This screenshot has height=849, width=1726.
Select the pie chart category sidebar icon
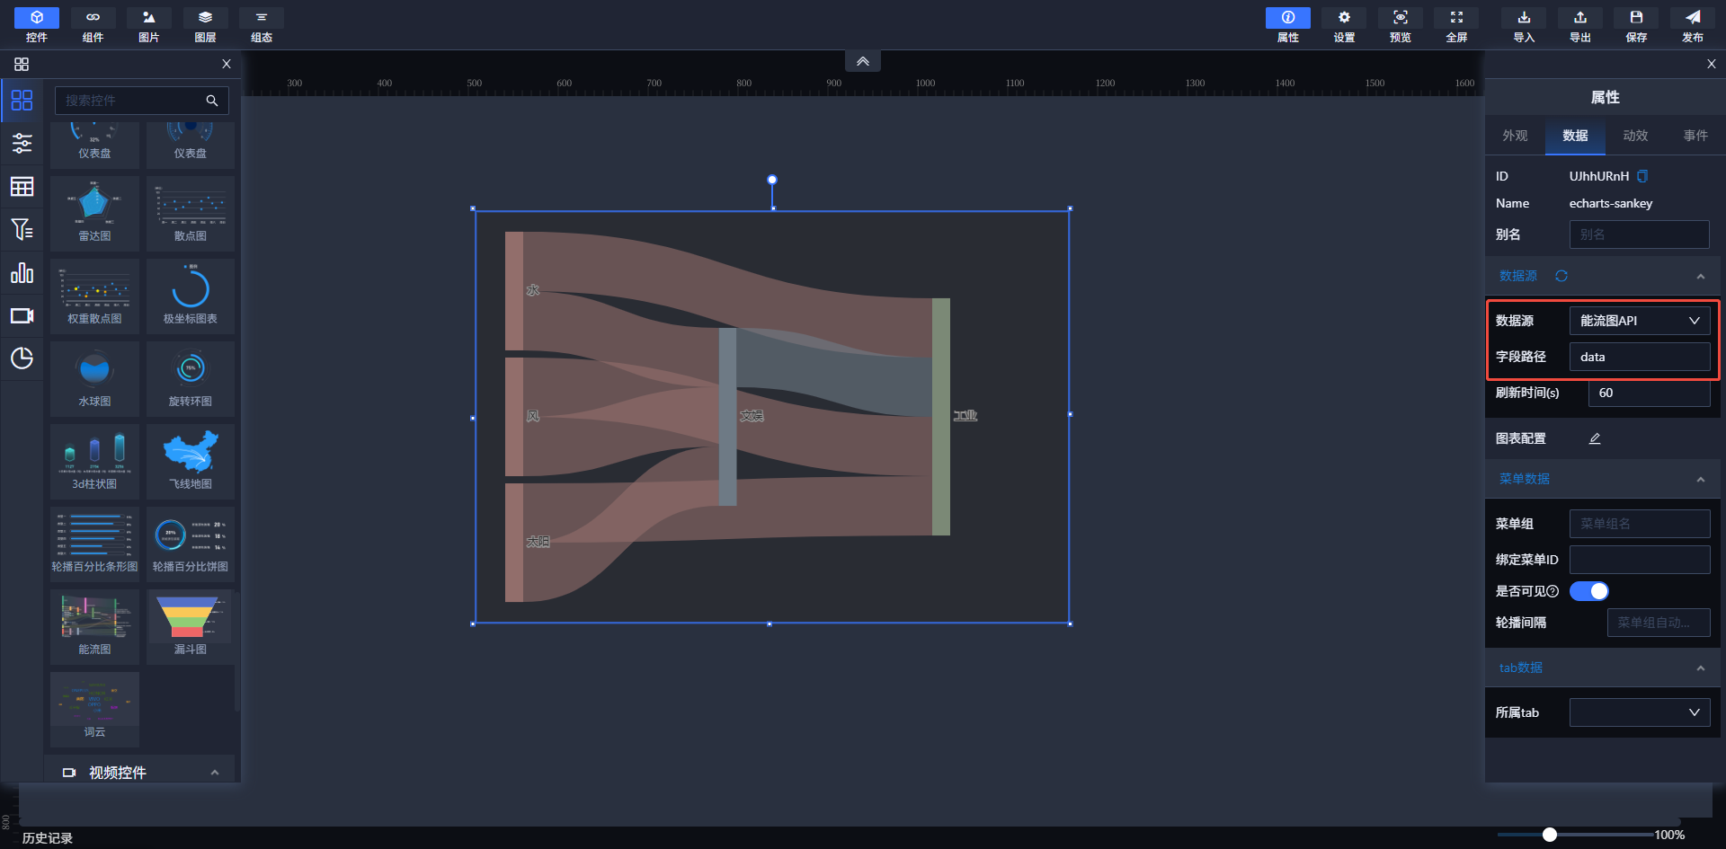tap(22, 358)
